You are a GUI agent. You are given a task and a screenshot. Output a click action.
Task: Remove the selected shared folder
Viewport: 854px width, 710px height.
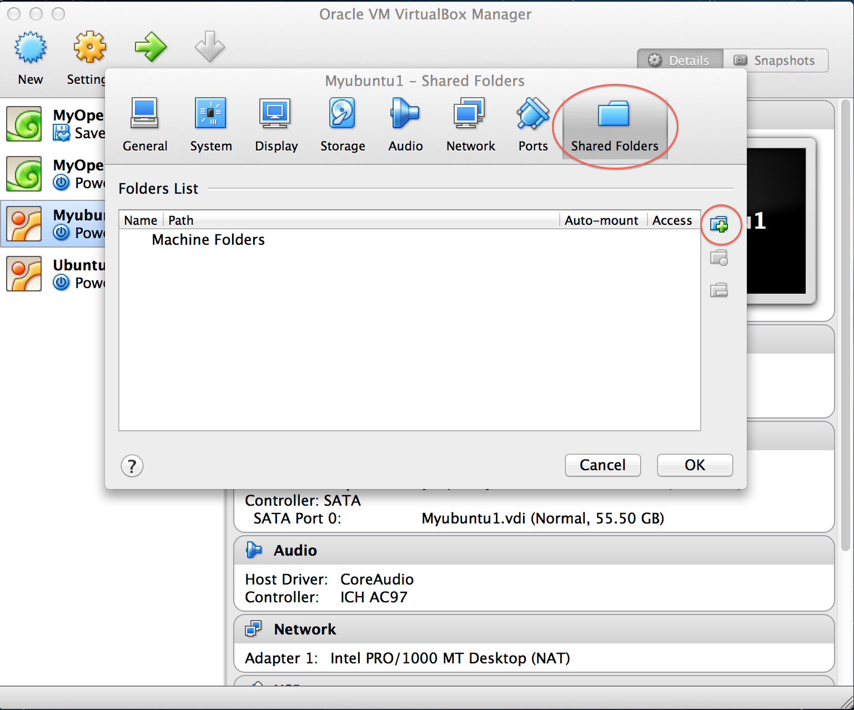(720, 290)
